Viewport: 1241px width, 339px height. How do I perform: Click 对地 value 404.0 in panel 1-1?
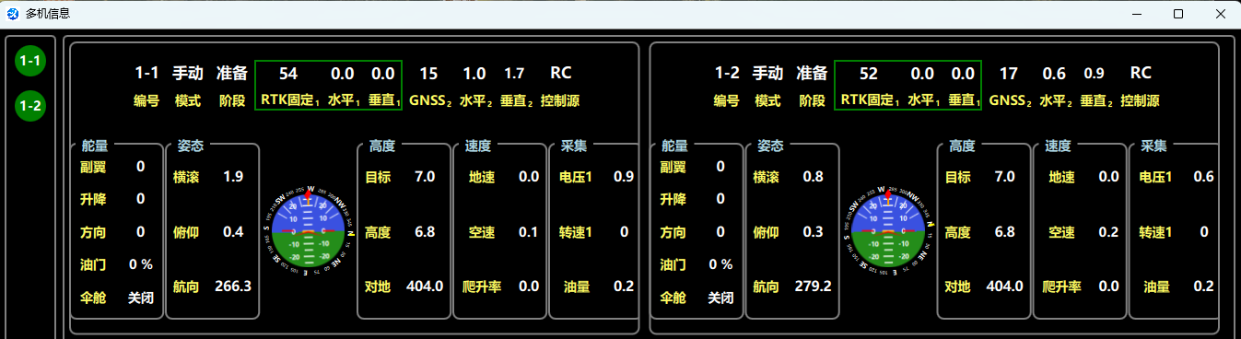tap(425, 286)
